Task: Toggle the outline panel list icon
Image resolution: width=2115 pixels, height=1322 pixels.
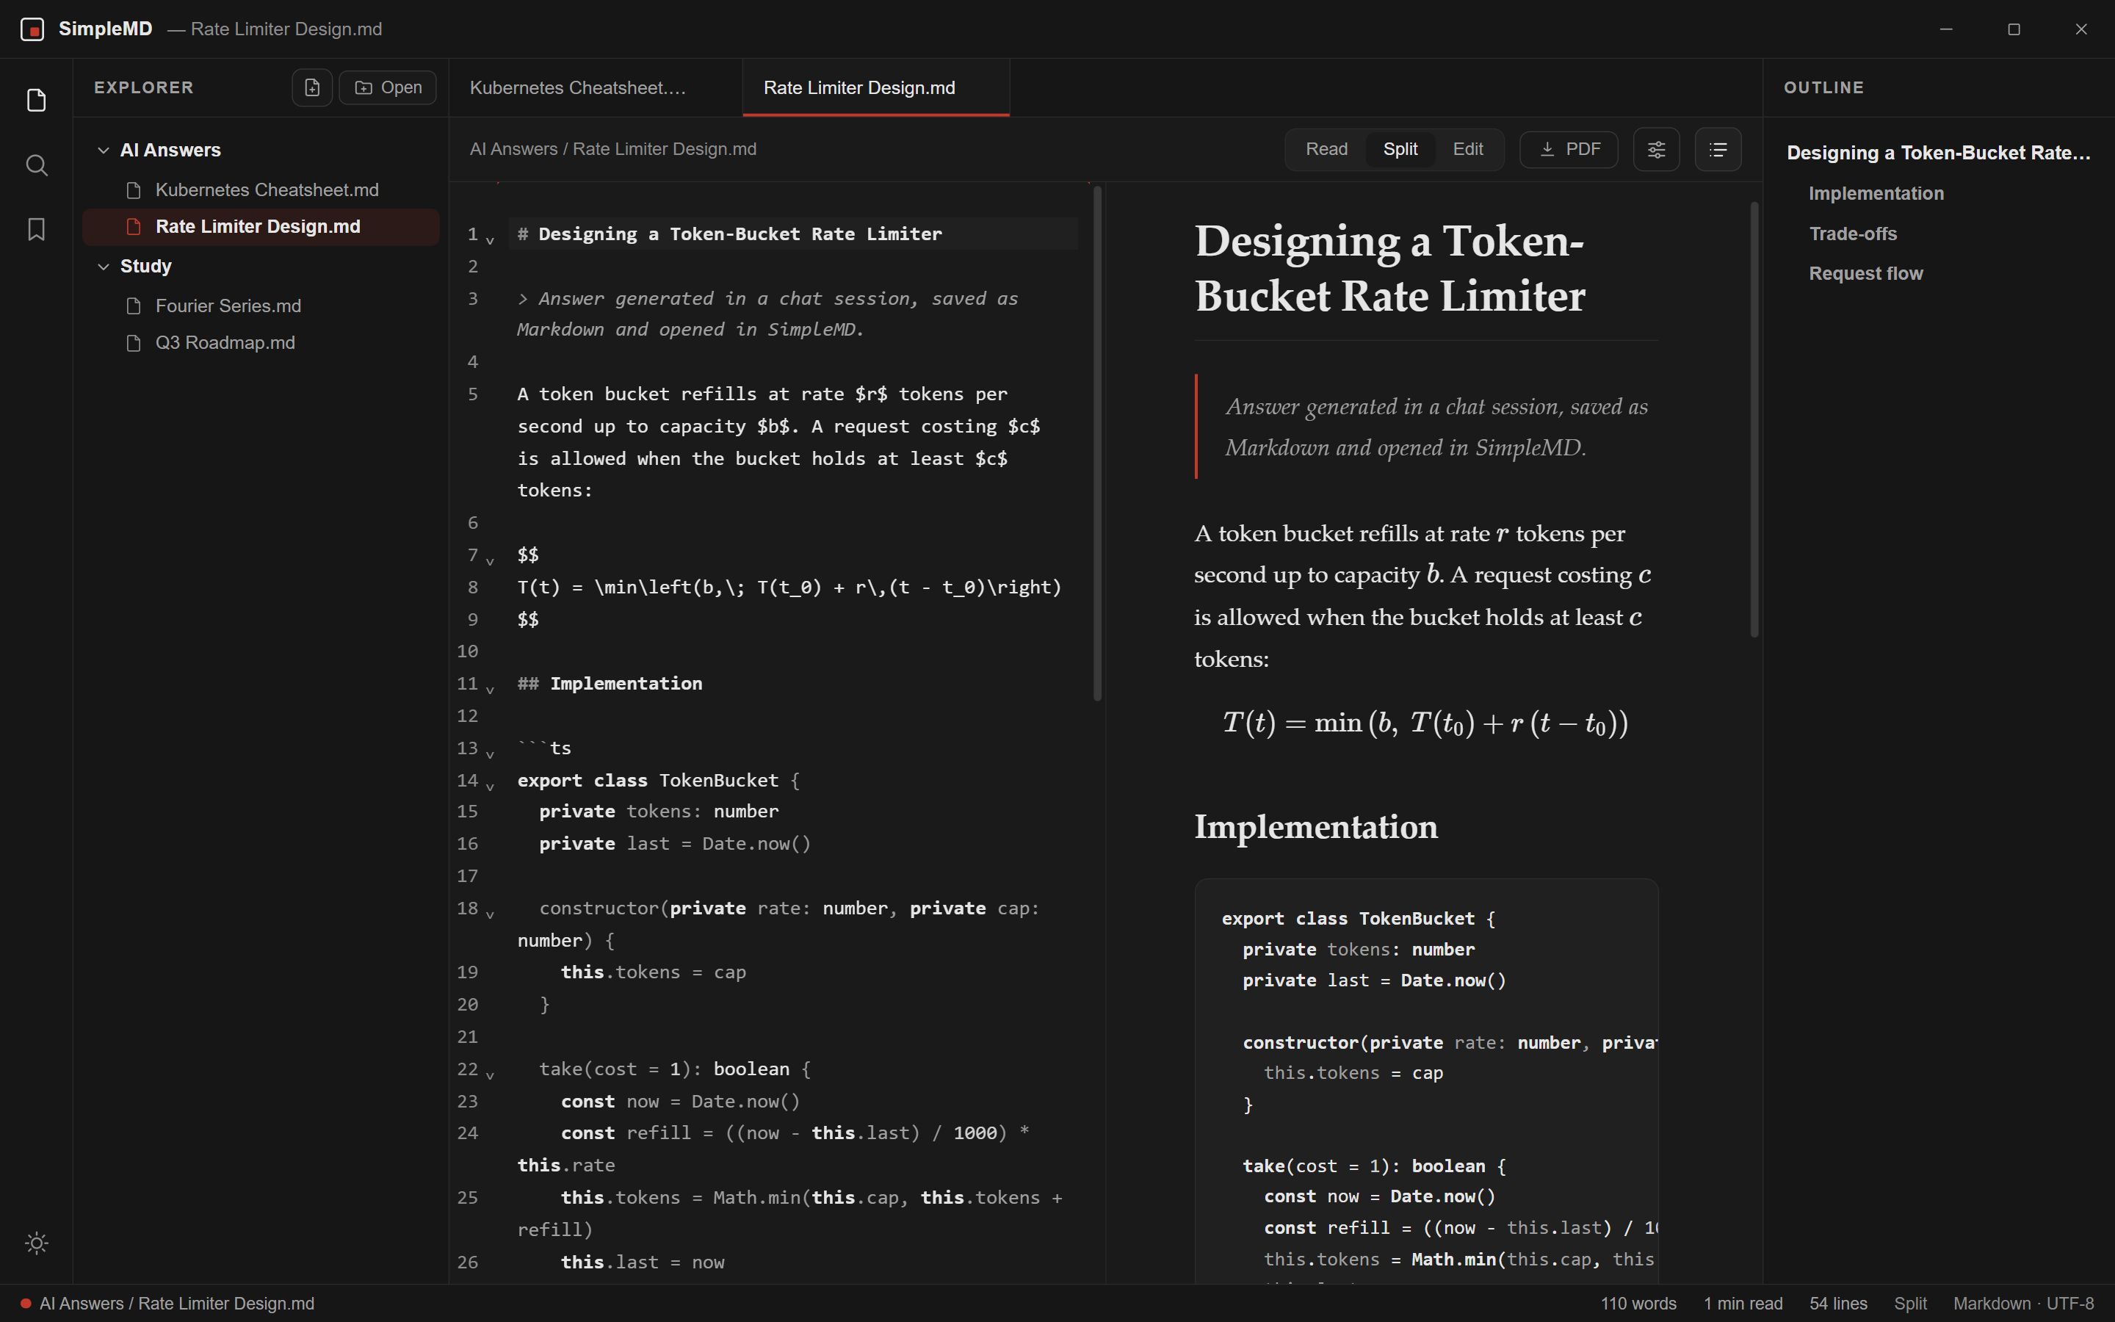Action: 1718,150
